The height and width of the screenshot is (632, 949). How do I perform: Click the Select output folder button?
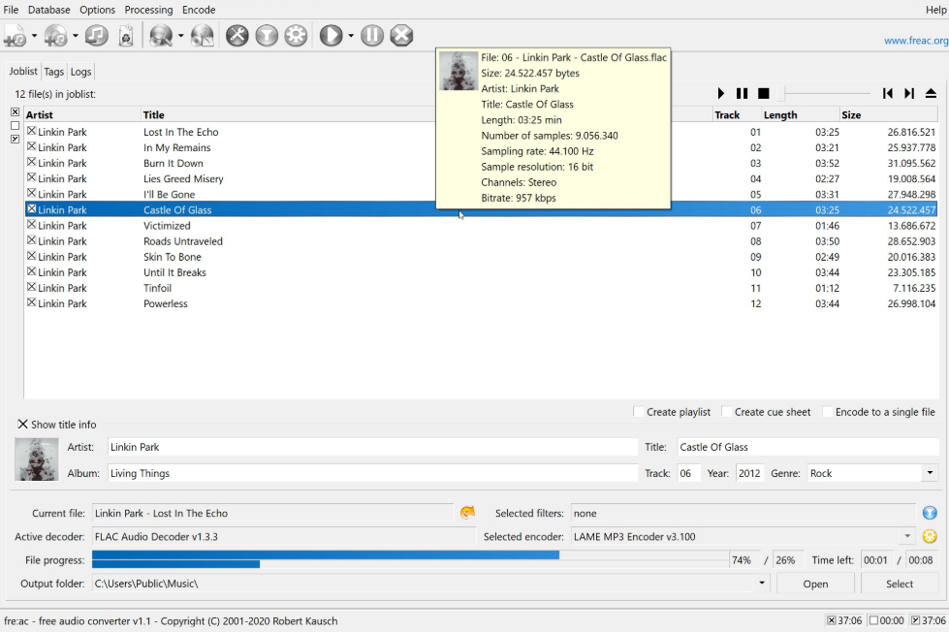coord(900,584)
